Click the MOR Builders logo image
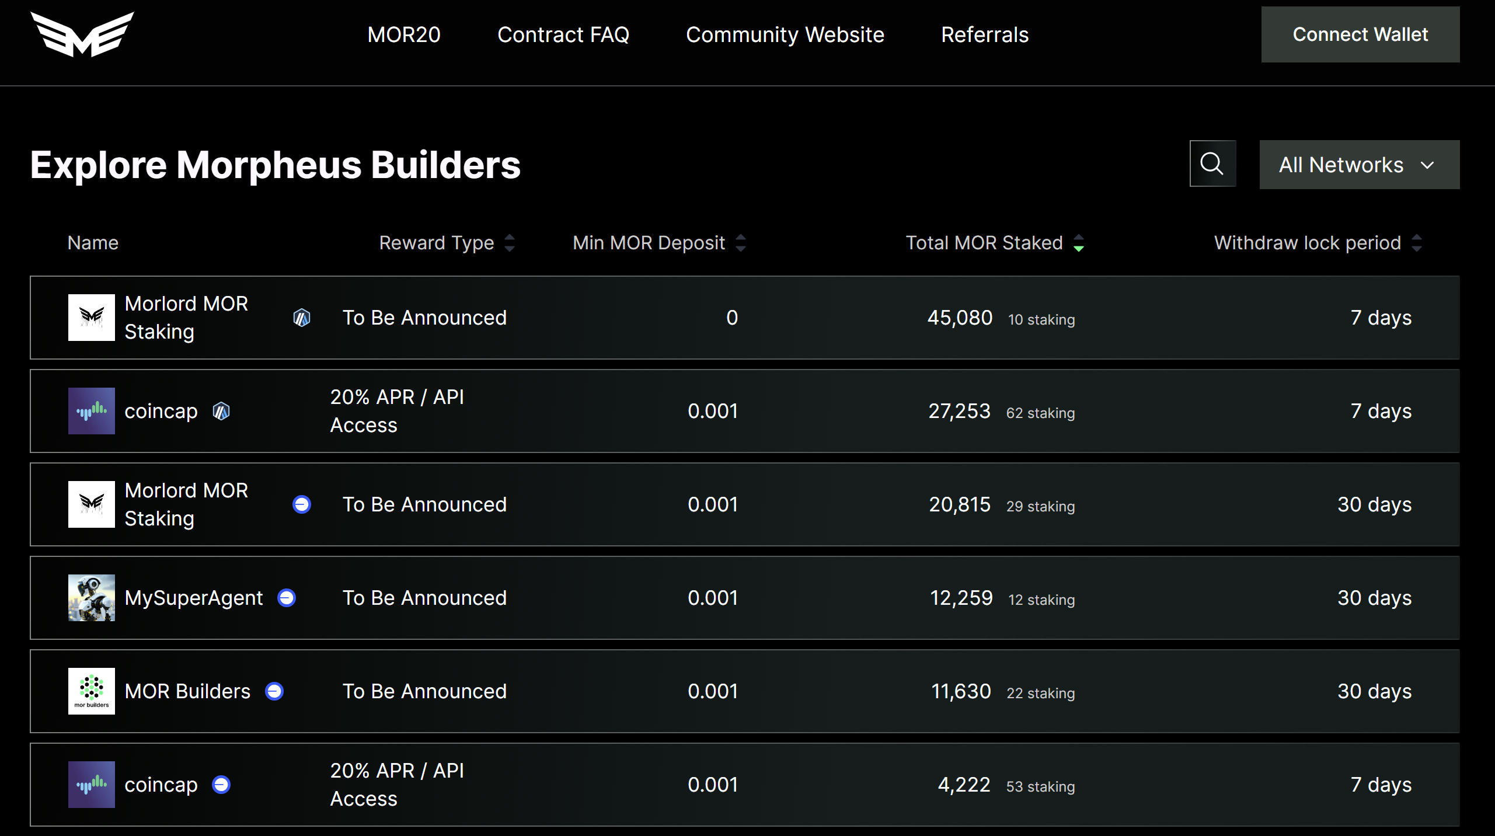 pyautogui.click(x=91, y=691)
